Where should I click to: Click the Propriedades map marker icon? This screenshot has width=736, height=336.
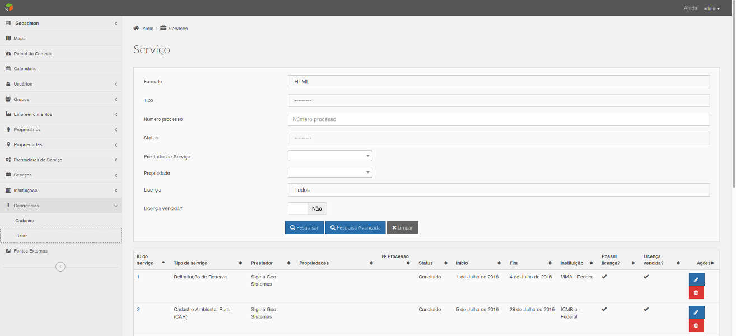8,144
